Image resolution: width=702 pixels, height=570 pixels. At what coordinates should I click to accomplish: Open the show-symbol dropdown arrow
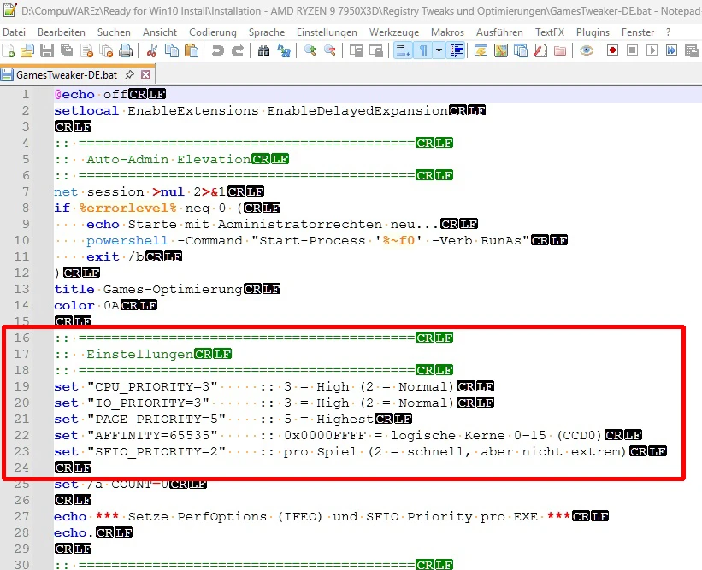click(x=438, y=50)
